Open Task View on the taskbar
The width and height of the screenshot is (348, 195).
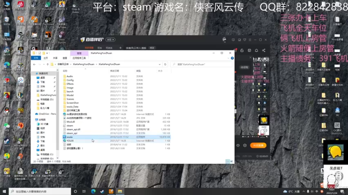coord(84,192)
